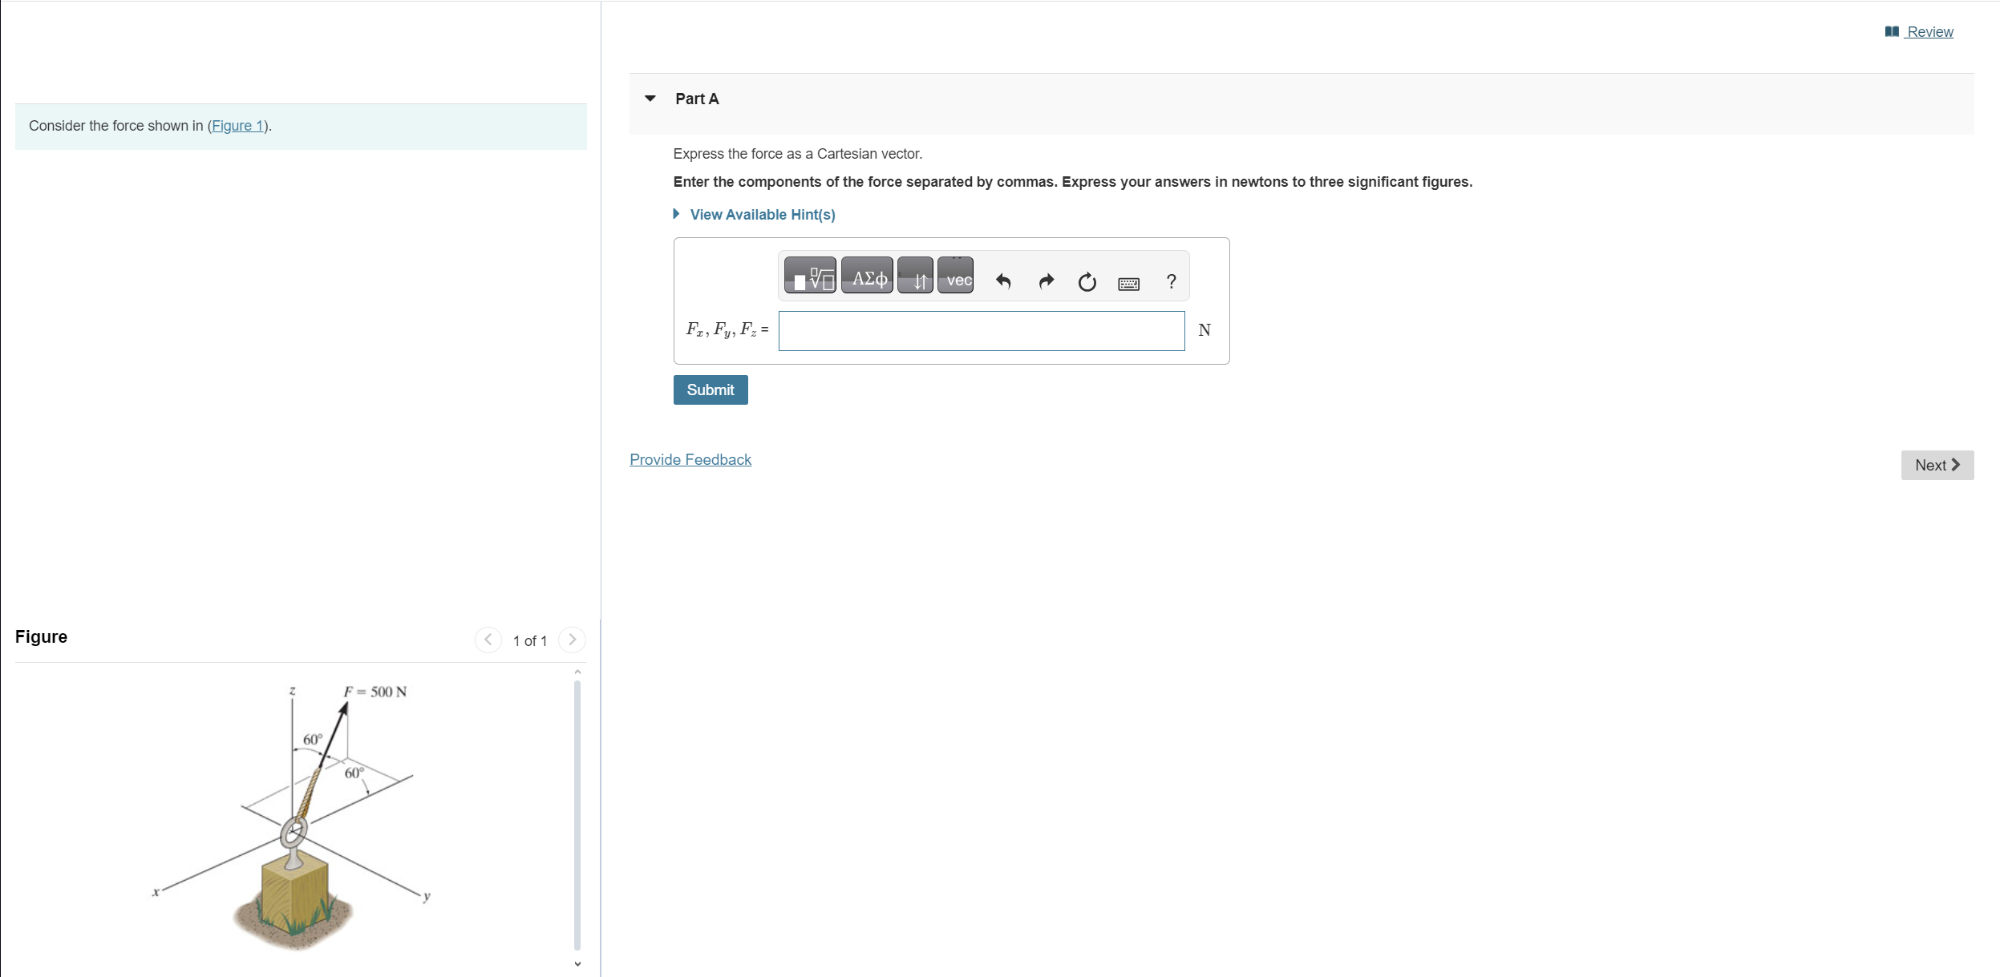Insert vector notation with vec button
The height and width of the screenshot is (977, 2000).
pos(956,276)
